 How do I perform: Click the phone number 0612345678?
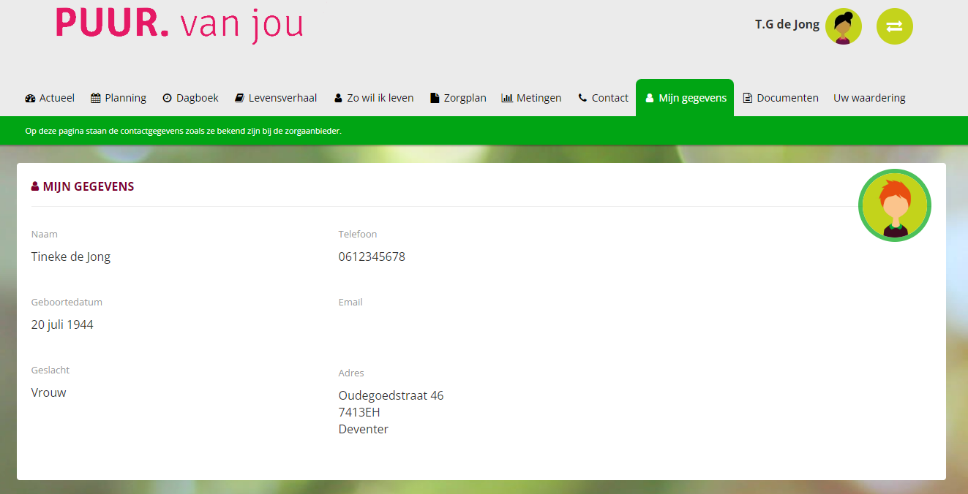coord(371,256)
